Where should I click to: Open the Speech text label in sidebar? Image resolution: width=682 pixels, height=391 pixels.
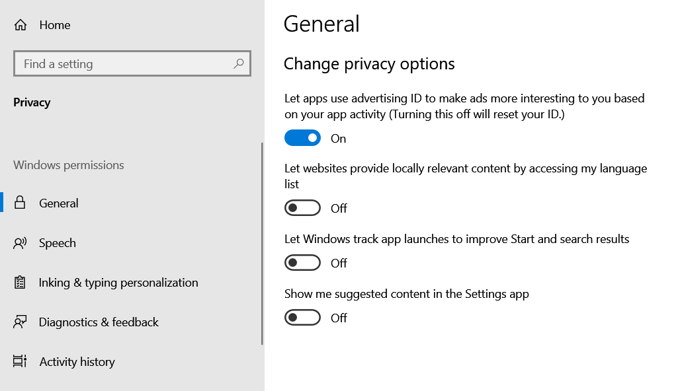click(58, 243)
